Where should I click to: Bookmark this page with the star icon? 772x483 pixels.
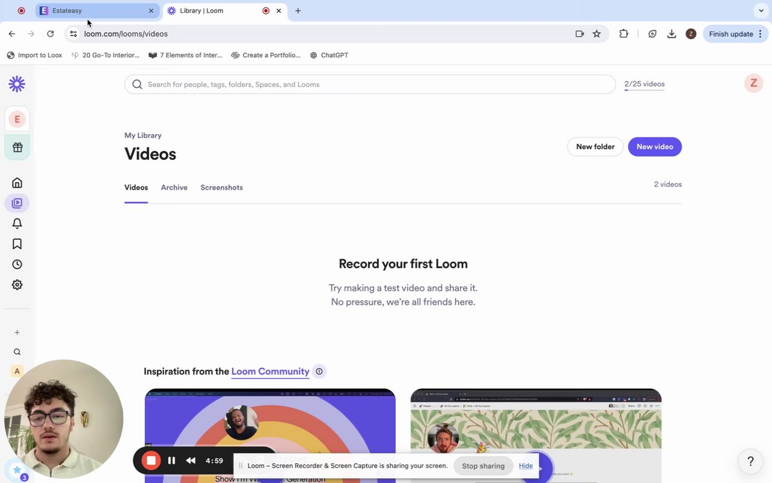click(x=596, y=34)
